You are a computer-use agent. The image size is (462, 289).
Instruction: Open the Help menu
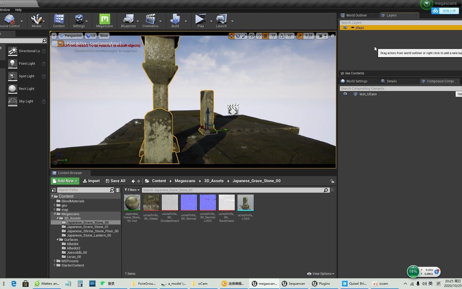(18, 10)
